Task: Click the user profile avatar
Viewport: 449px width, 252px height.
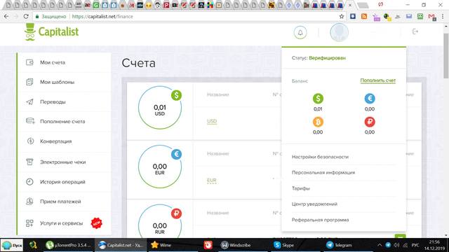Action: click(x=339, y=32)
